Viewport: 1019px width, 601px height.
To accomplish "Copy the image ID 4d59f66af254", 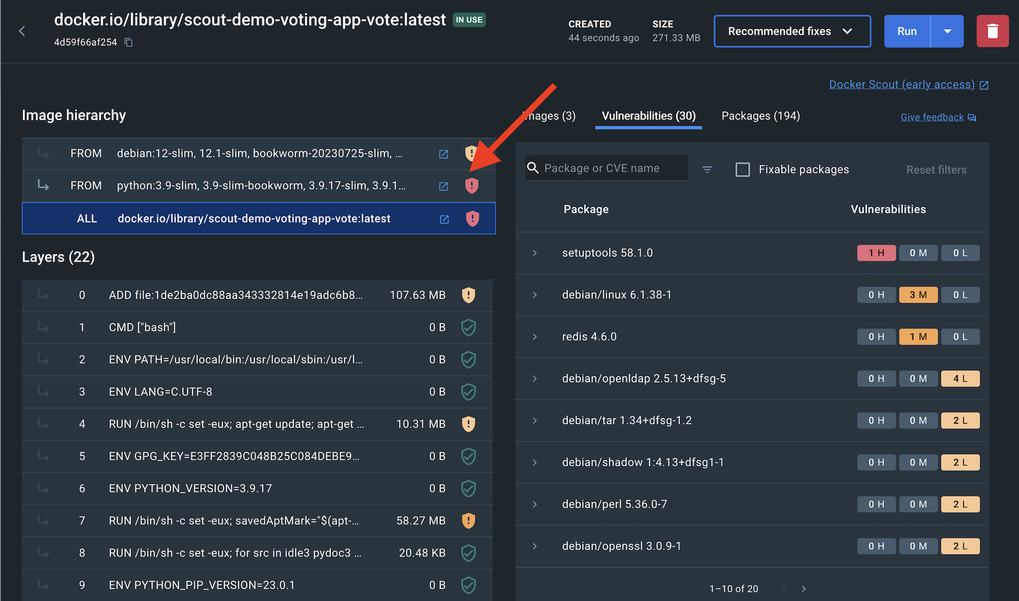I will (x=129, y=42).
